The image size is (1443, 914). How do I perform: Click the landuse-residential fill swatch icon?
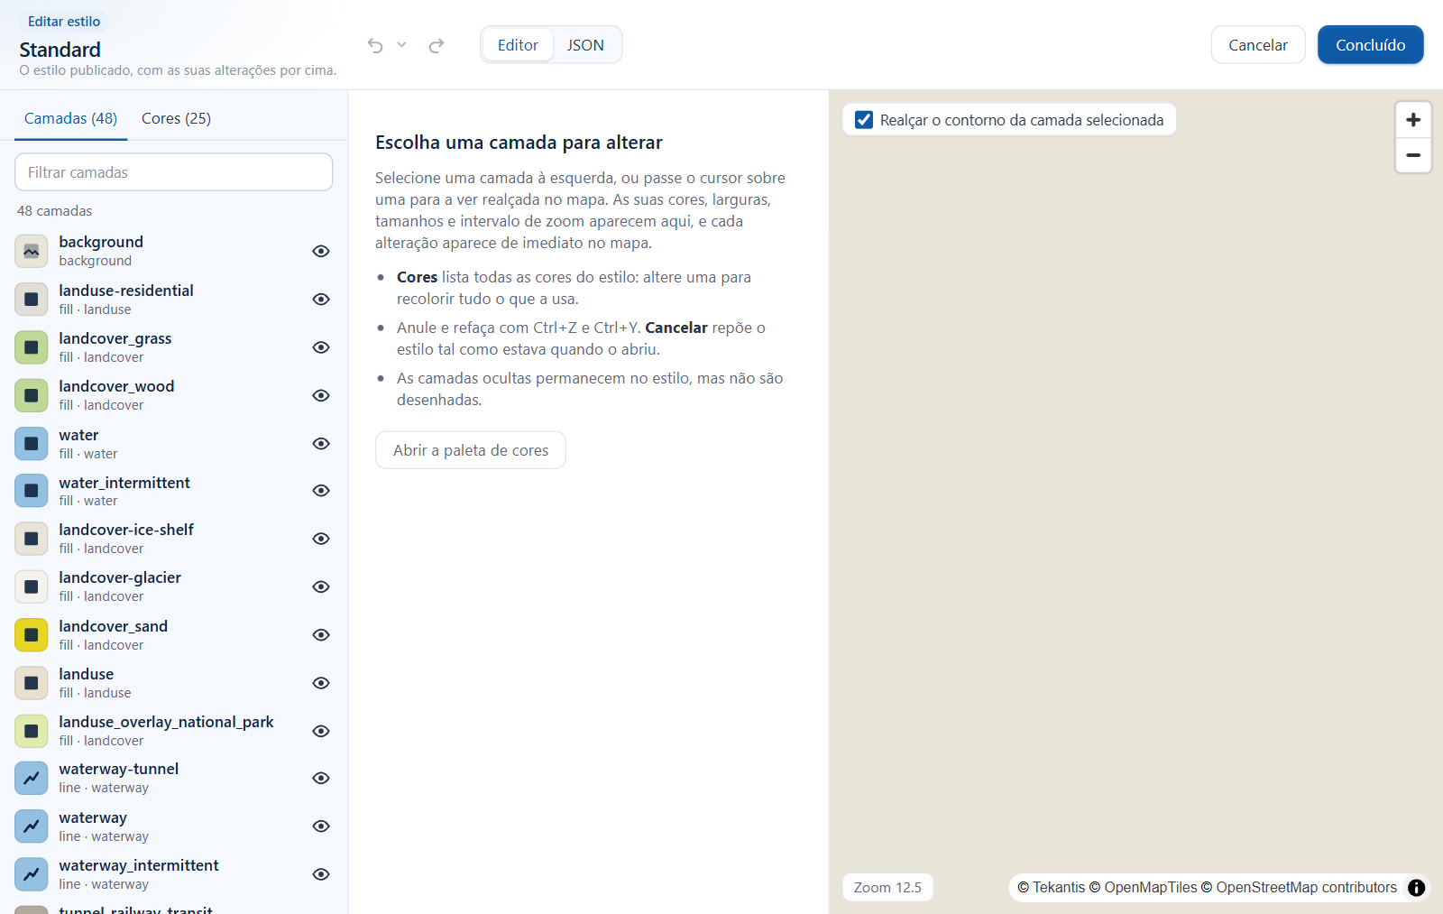32,300
